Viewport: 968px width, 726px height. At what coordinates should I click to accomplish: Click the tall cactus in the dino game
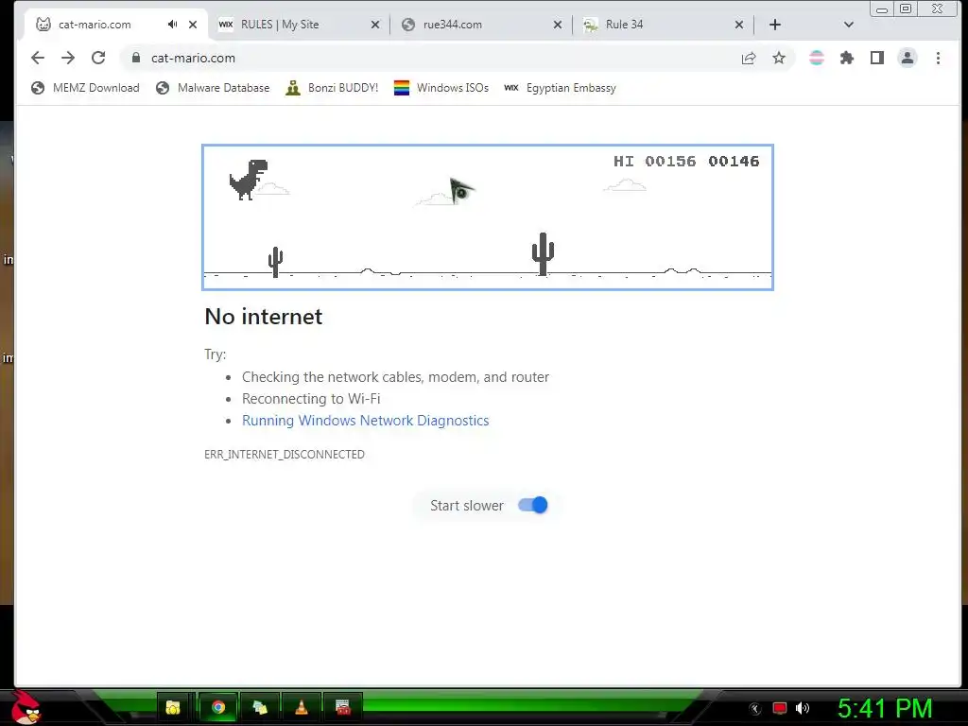coord(543,253)
